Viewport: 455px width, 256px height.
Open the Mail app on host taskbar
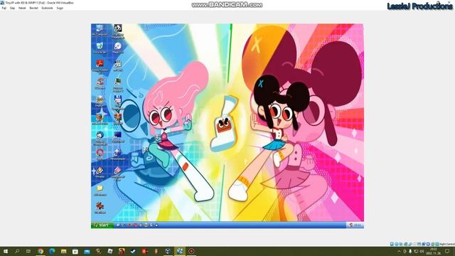[x=87, y=251]
